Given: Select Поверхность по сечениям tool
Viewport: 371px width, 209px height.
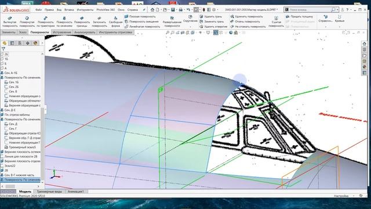Looking at the screenshot, I should [64, 21].
